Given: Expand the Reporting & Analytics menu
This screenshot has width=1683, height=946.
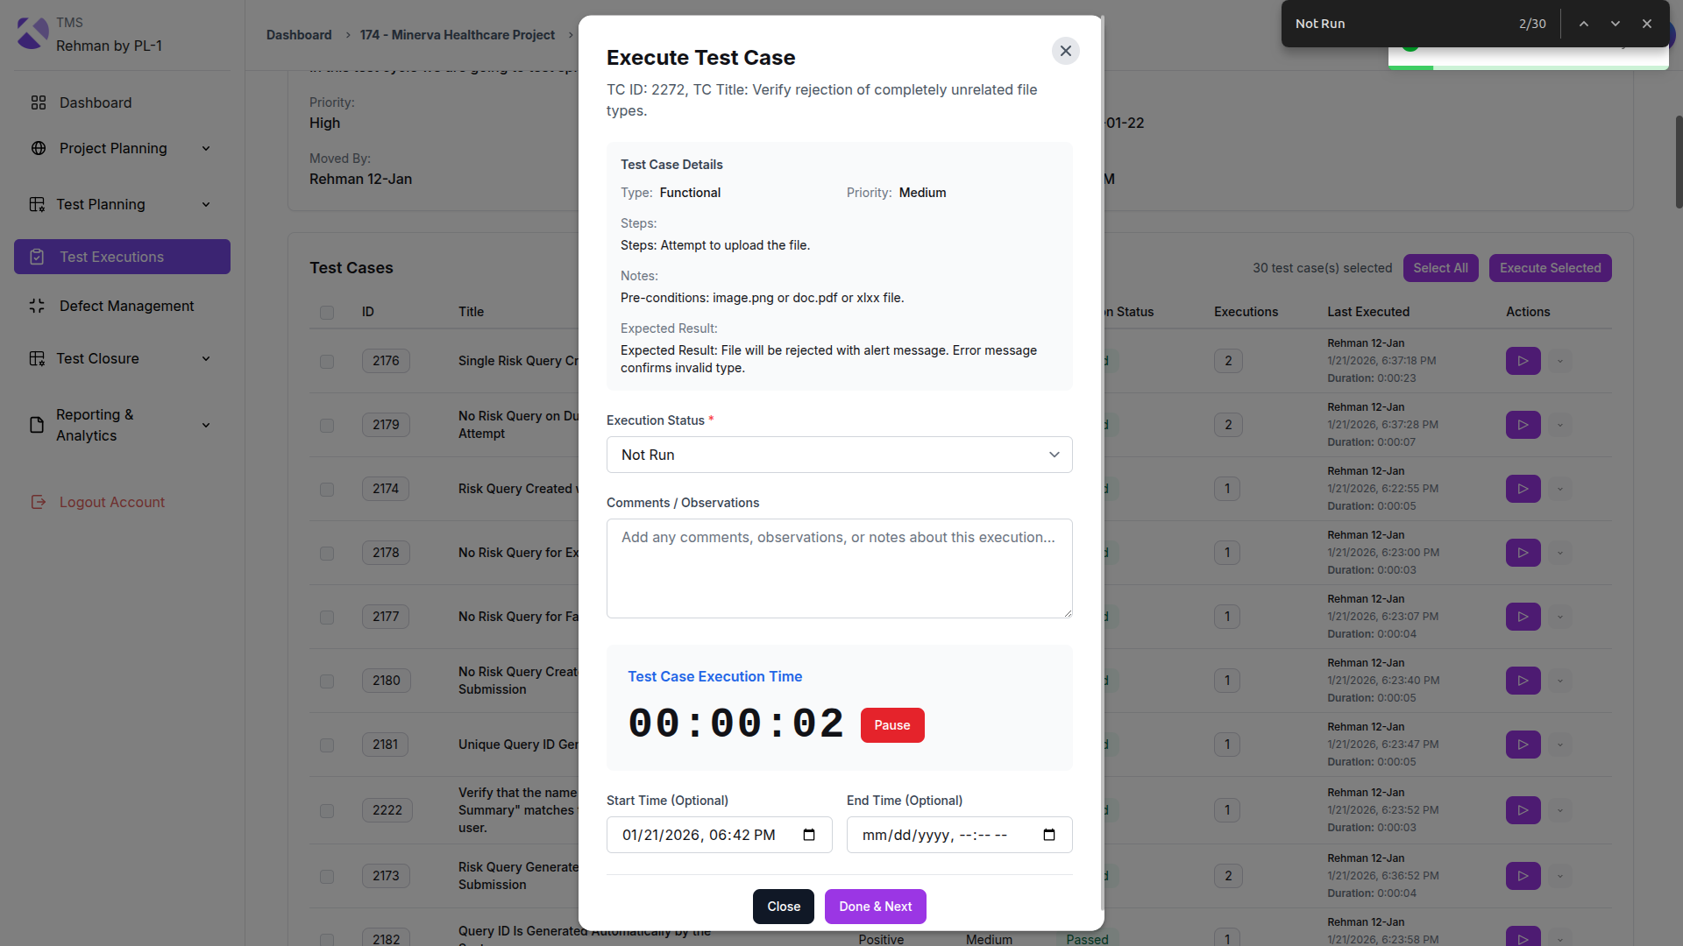Looking at the screenshot, I should click(x=206, y=425).
